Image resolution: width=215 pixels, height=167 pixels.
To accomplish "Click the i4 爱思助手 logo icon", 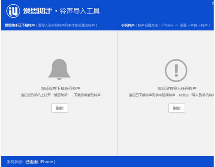I will [13, 11].
